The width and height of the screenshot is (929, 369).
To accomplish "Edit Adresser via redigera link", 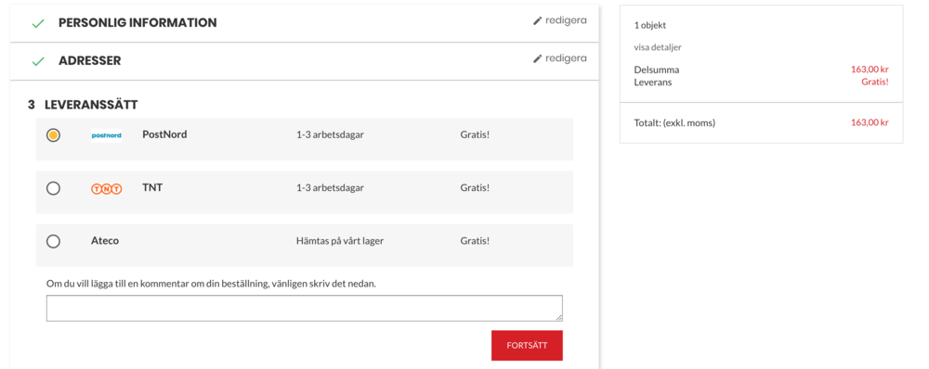I will [x=560, y=58].
